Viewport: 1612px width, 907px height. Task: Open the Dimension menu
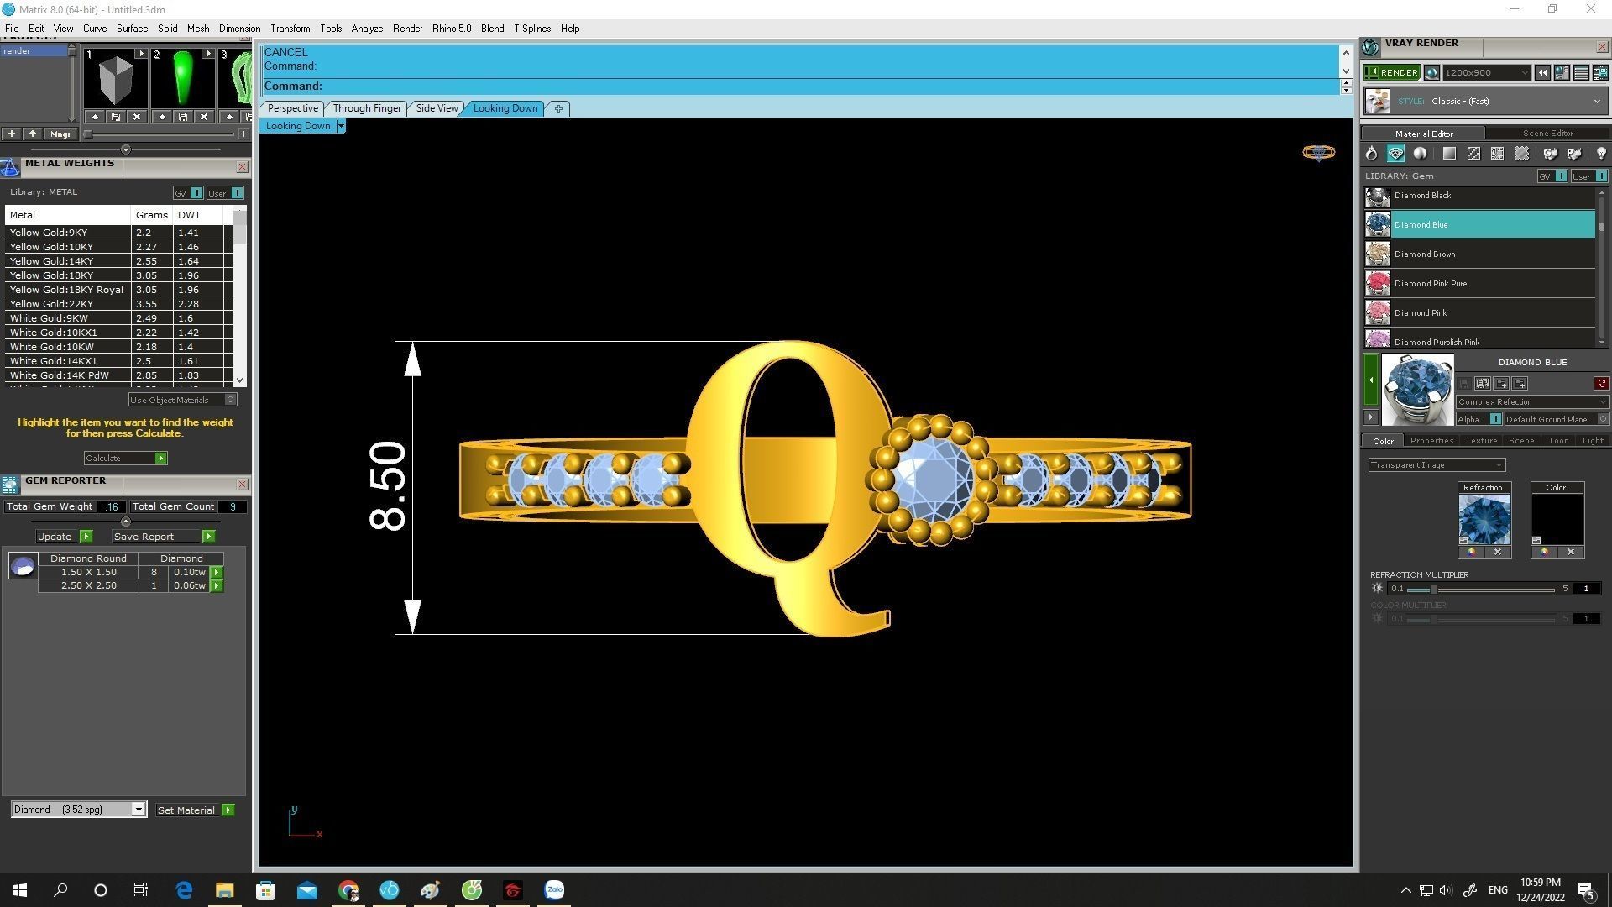tap(239, 29)
